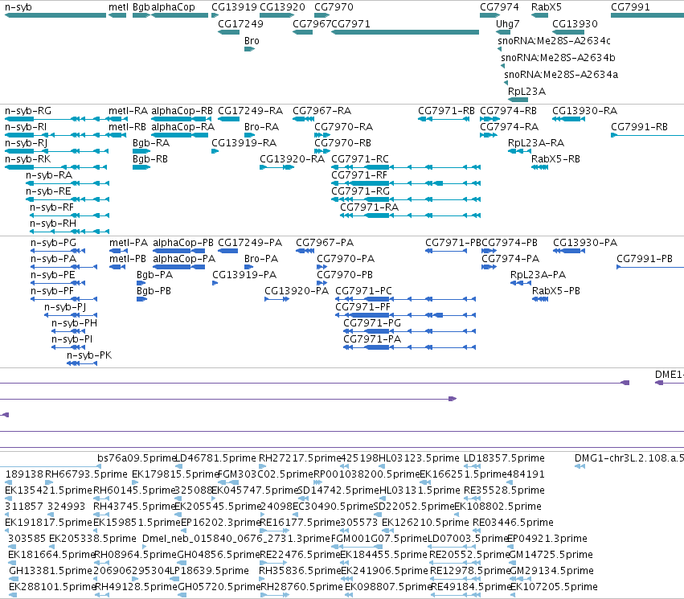Select the metl-RB transcript label

click(127, 127)
